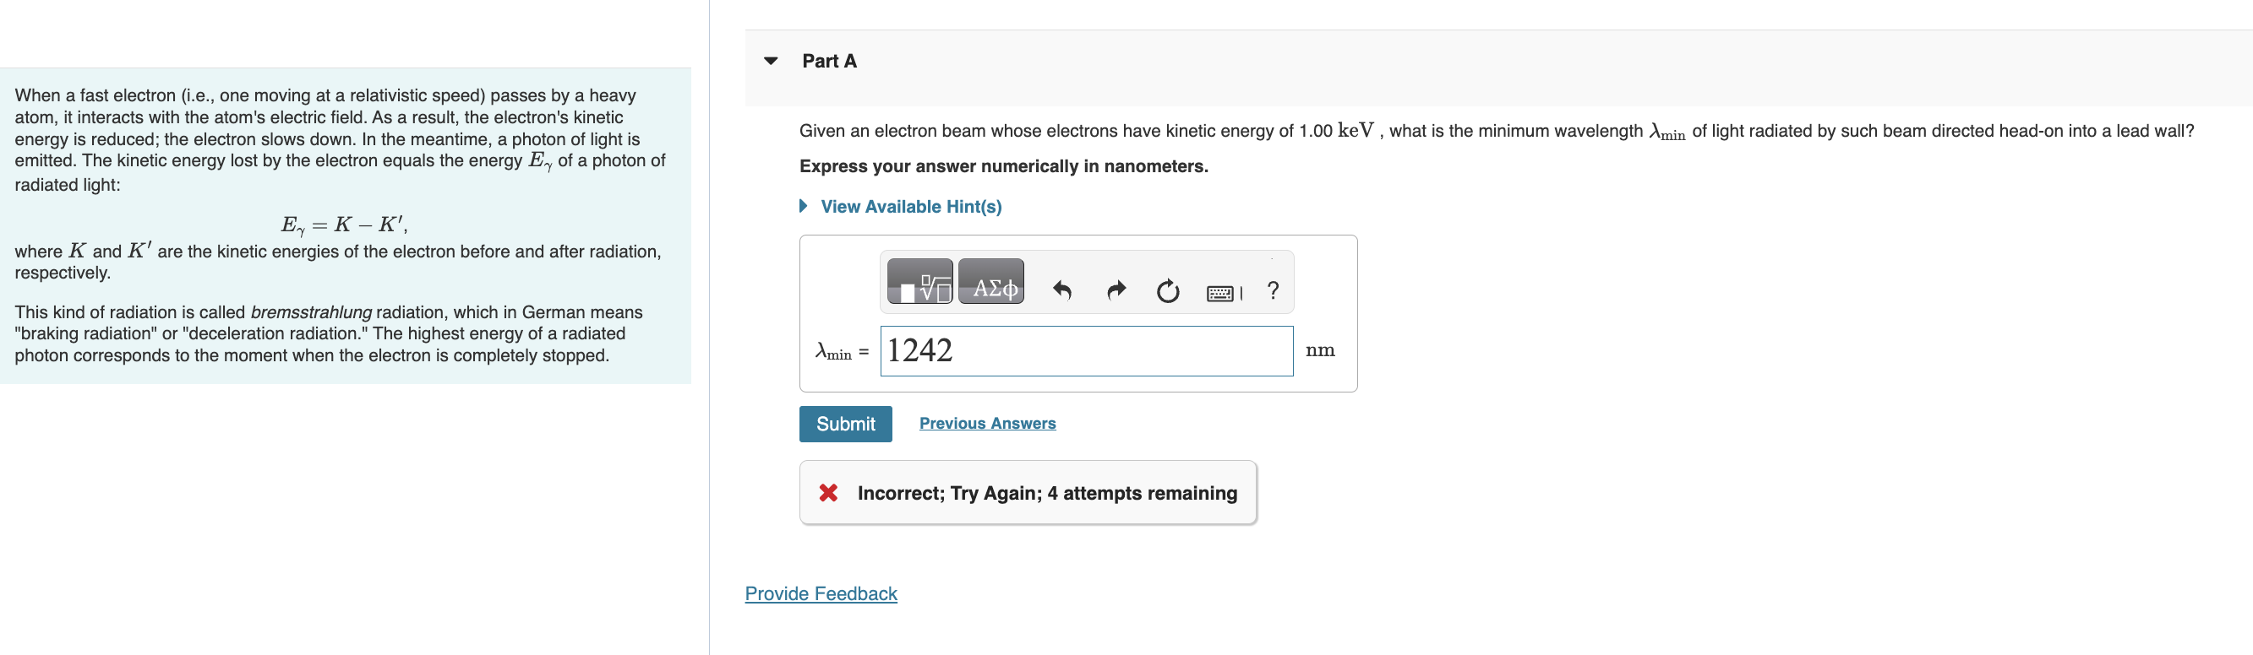2253x655 pixels.
Task: Collapse the Part A section triangle
Action: coord(770,60)
